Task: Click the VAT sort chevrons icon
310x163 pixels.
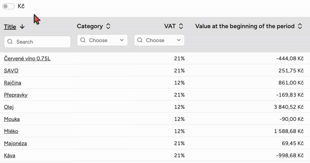Action: pyautogui.click(x=181, y=26)
